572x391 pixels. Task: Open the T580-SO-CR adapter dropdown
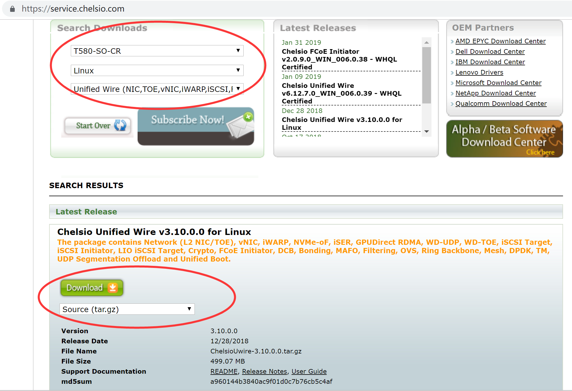pyautogui.click(x=157, y=51)
